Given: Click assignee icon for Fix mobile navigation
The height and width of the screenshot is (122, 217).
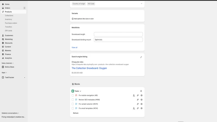Looking at the screenshot, I should 134,95.
